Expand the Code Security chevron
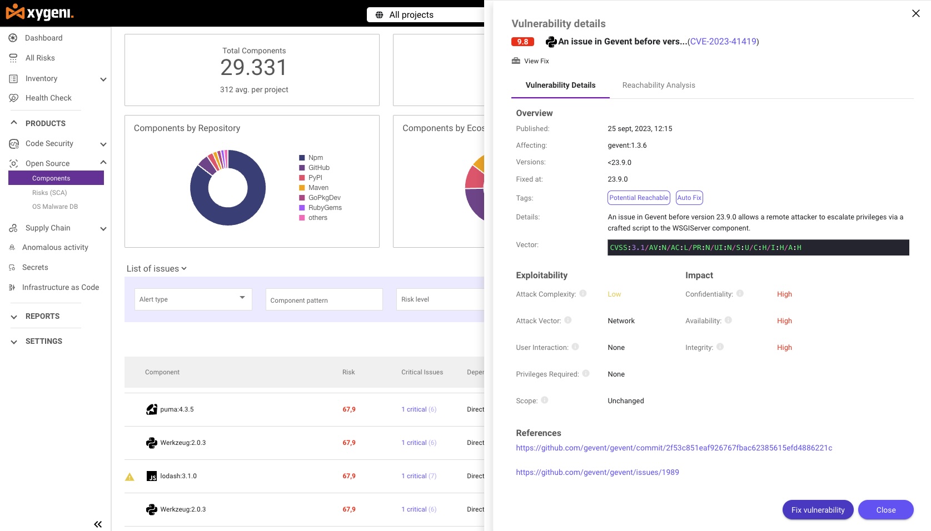 (x=103, y=144)
